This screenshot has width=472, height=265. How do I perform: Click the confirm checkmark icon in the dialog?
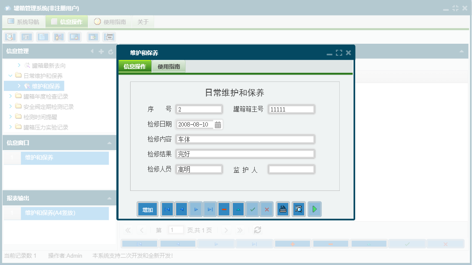coord(252,209)
